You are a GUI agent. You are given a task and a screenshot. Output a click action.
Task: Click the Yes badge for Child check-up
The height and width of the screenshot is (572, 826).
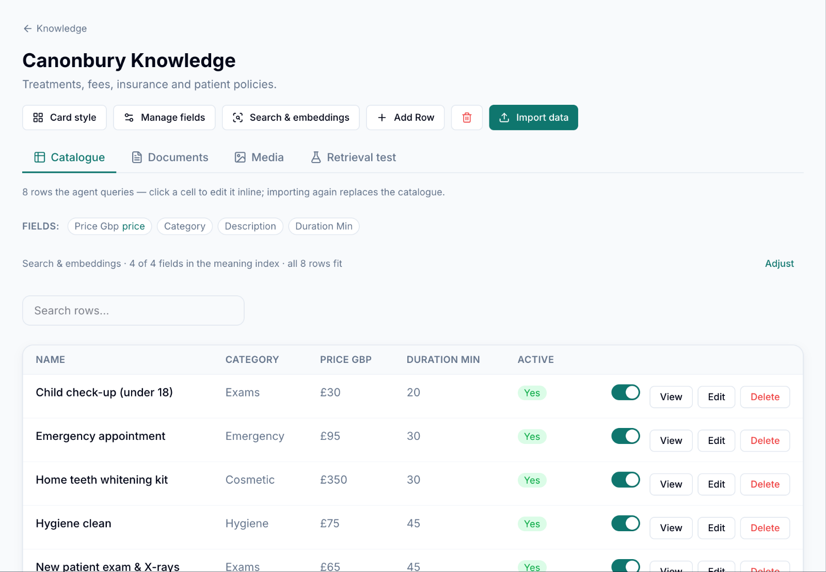[532, 393]
